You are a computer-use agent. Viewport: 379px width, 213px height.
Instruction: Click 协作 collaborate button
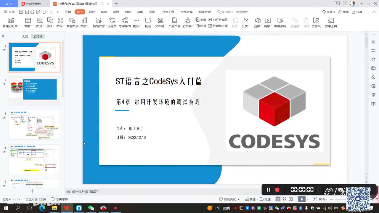click(x=343, y=12)
